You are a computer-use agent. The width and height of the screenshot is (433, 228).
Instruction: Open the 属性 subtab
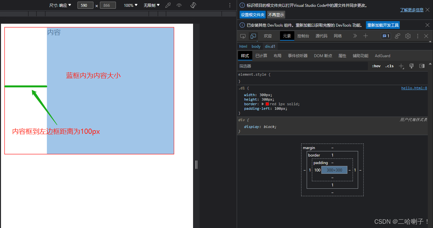pyautogui.click(x=342, y=56)
